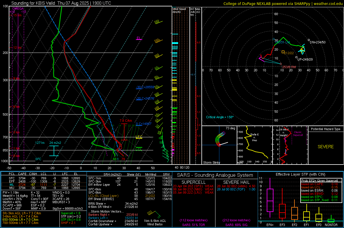
Task: Click the 'Storm Slinky' panel label
Action: tap(211, 162)
